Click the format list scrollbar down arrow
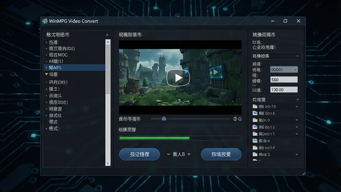341x192 pixels. tap(108, 163)
